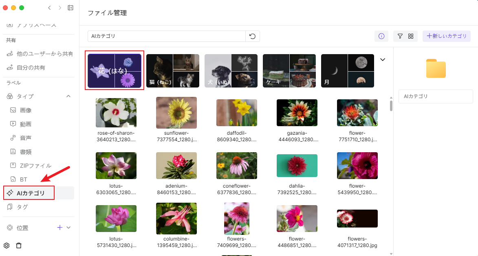The width and height of the screenshot is (478, 256).
Task: Click the plus icon next to 位置
Action: pos(59,228)
